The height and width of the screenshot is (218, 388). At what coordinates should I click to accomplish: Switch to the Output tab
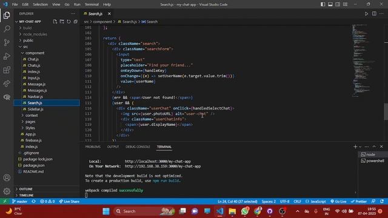pyautogui.click(x=113, y=147)
